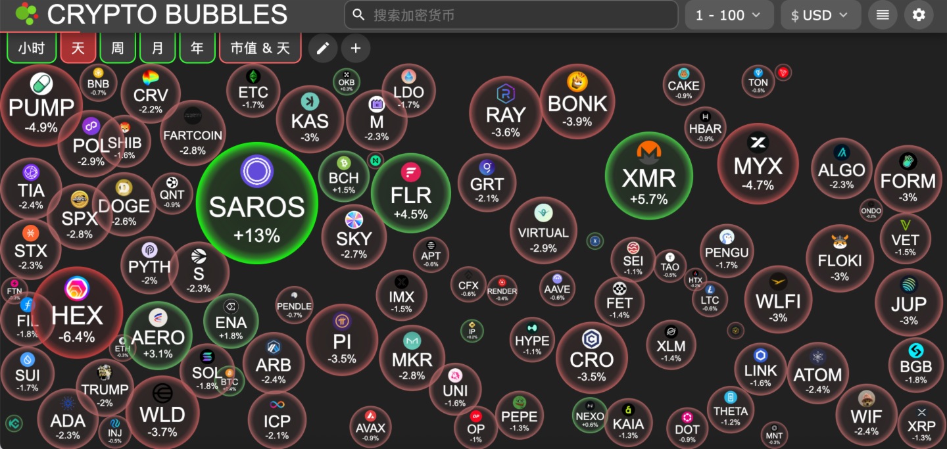
Task: Click the Crypto Bubbles logo icon
Action: tap(26, 14)
